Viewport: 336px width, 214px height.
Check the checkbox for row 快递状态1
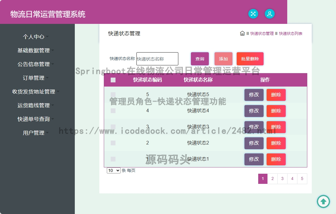pyautogui.click(x=113, y=159)
